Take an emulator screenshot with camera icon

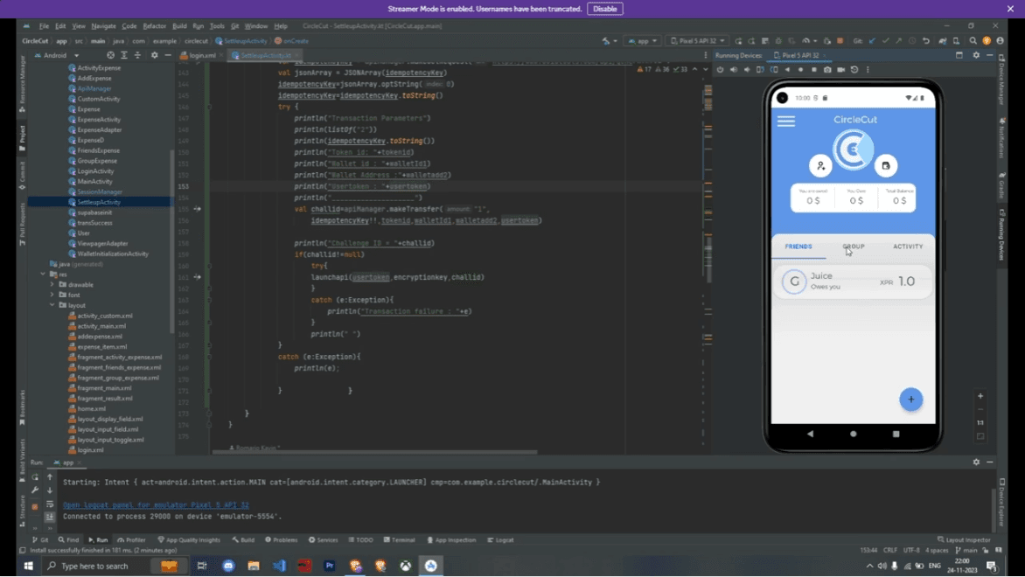coord(827,70)
